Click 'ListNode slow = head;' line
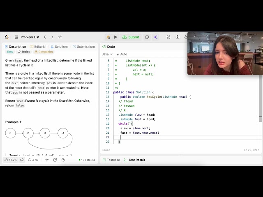The image size is (263, 197). 137,115
